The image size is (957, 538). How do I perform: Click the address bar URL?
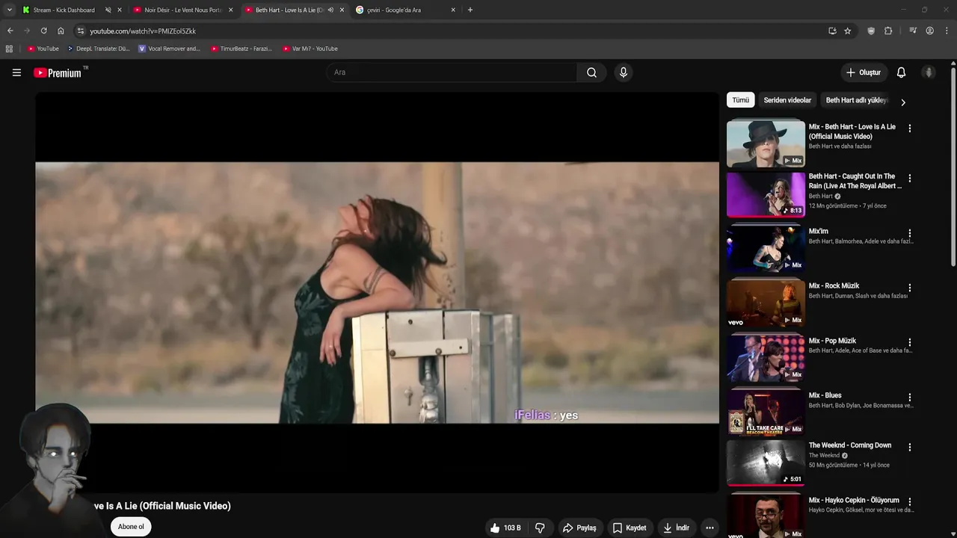tap(143, 31)
